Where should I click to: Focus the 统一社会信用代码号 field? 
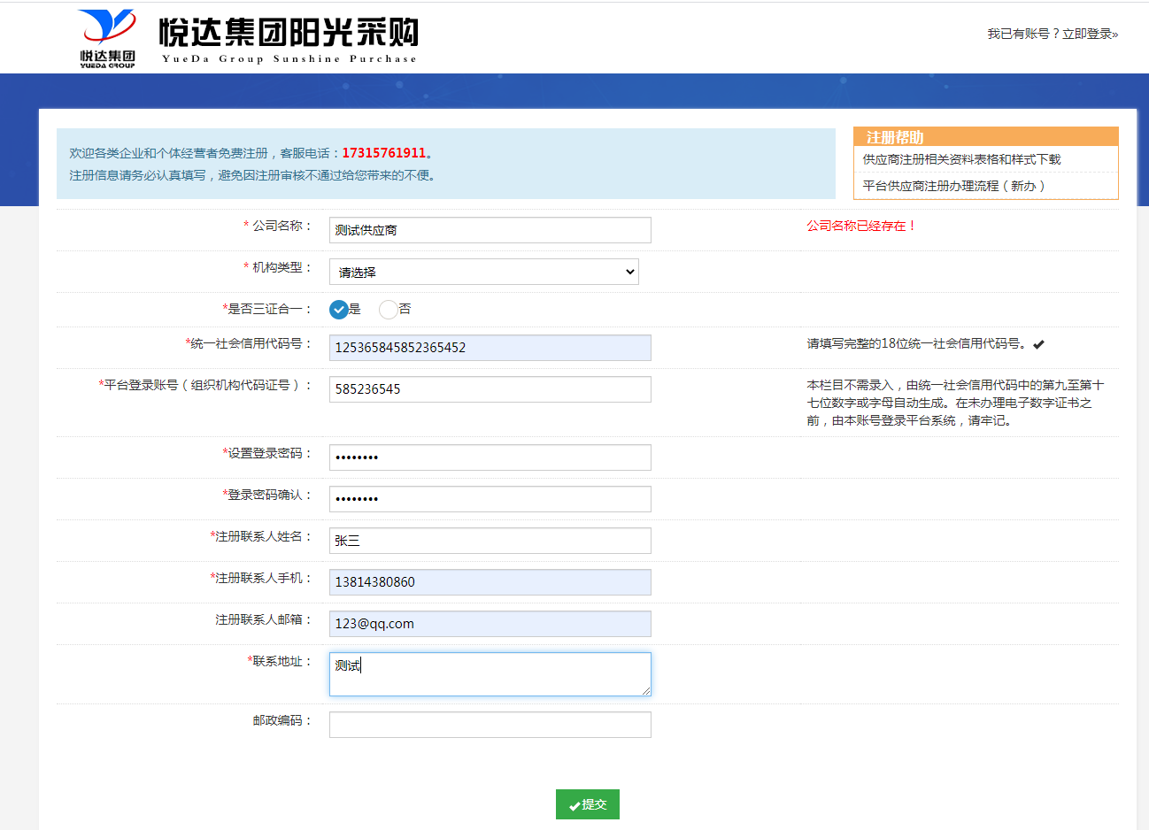coord(490,348)
